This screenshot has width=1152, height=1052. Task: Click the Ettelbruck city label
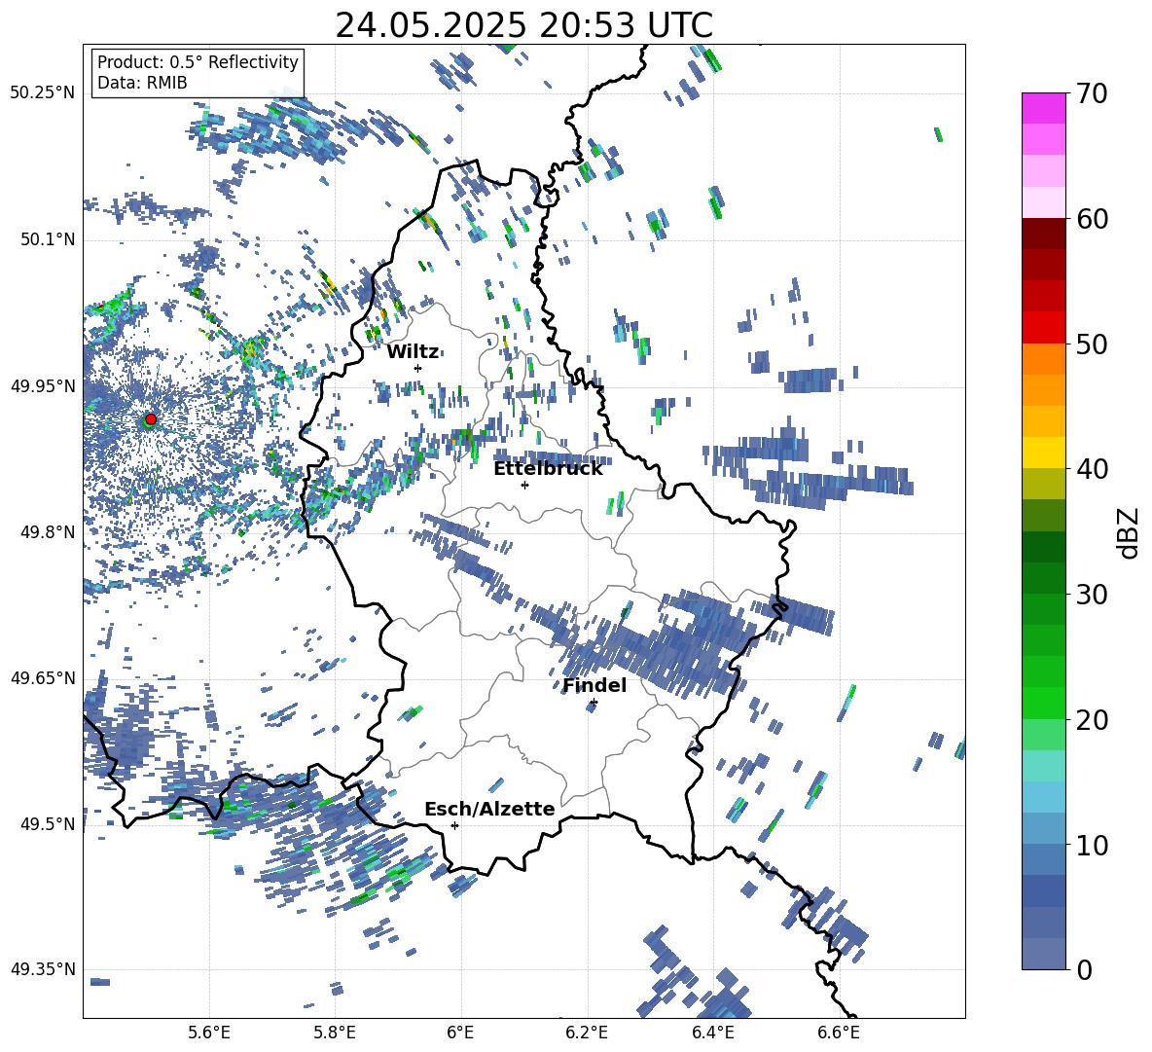tap(548, 469)
